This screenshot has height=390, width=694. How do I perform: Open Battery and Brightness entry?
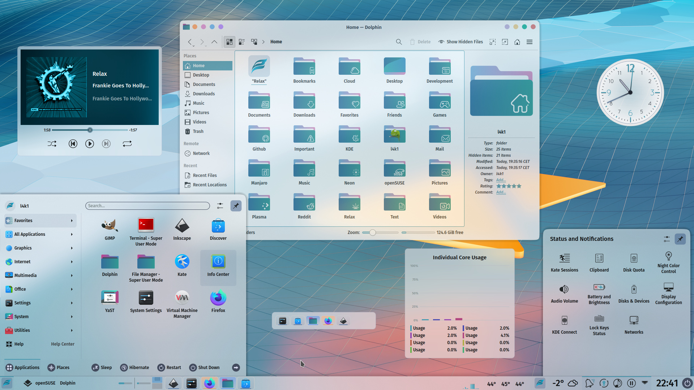[599, 294]
